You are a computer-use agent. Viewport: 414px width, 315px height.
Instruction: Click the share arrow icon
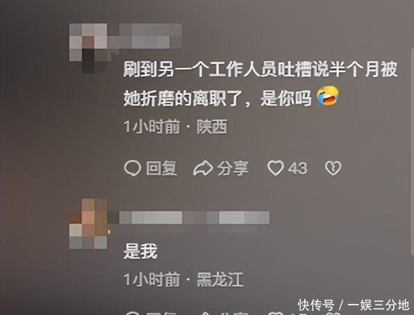pos(203,168)
